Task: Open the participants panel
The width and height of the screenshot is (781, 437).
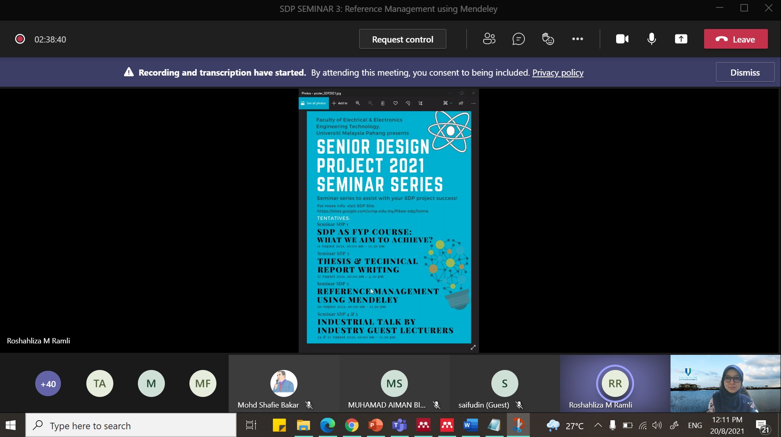Action: (x=489, y=39)
